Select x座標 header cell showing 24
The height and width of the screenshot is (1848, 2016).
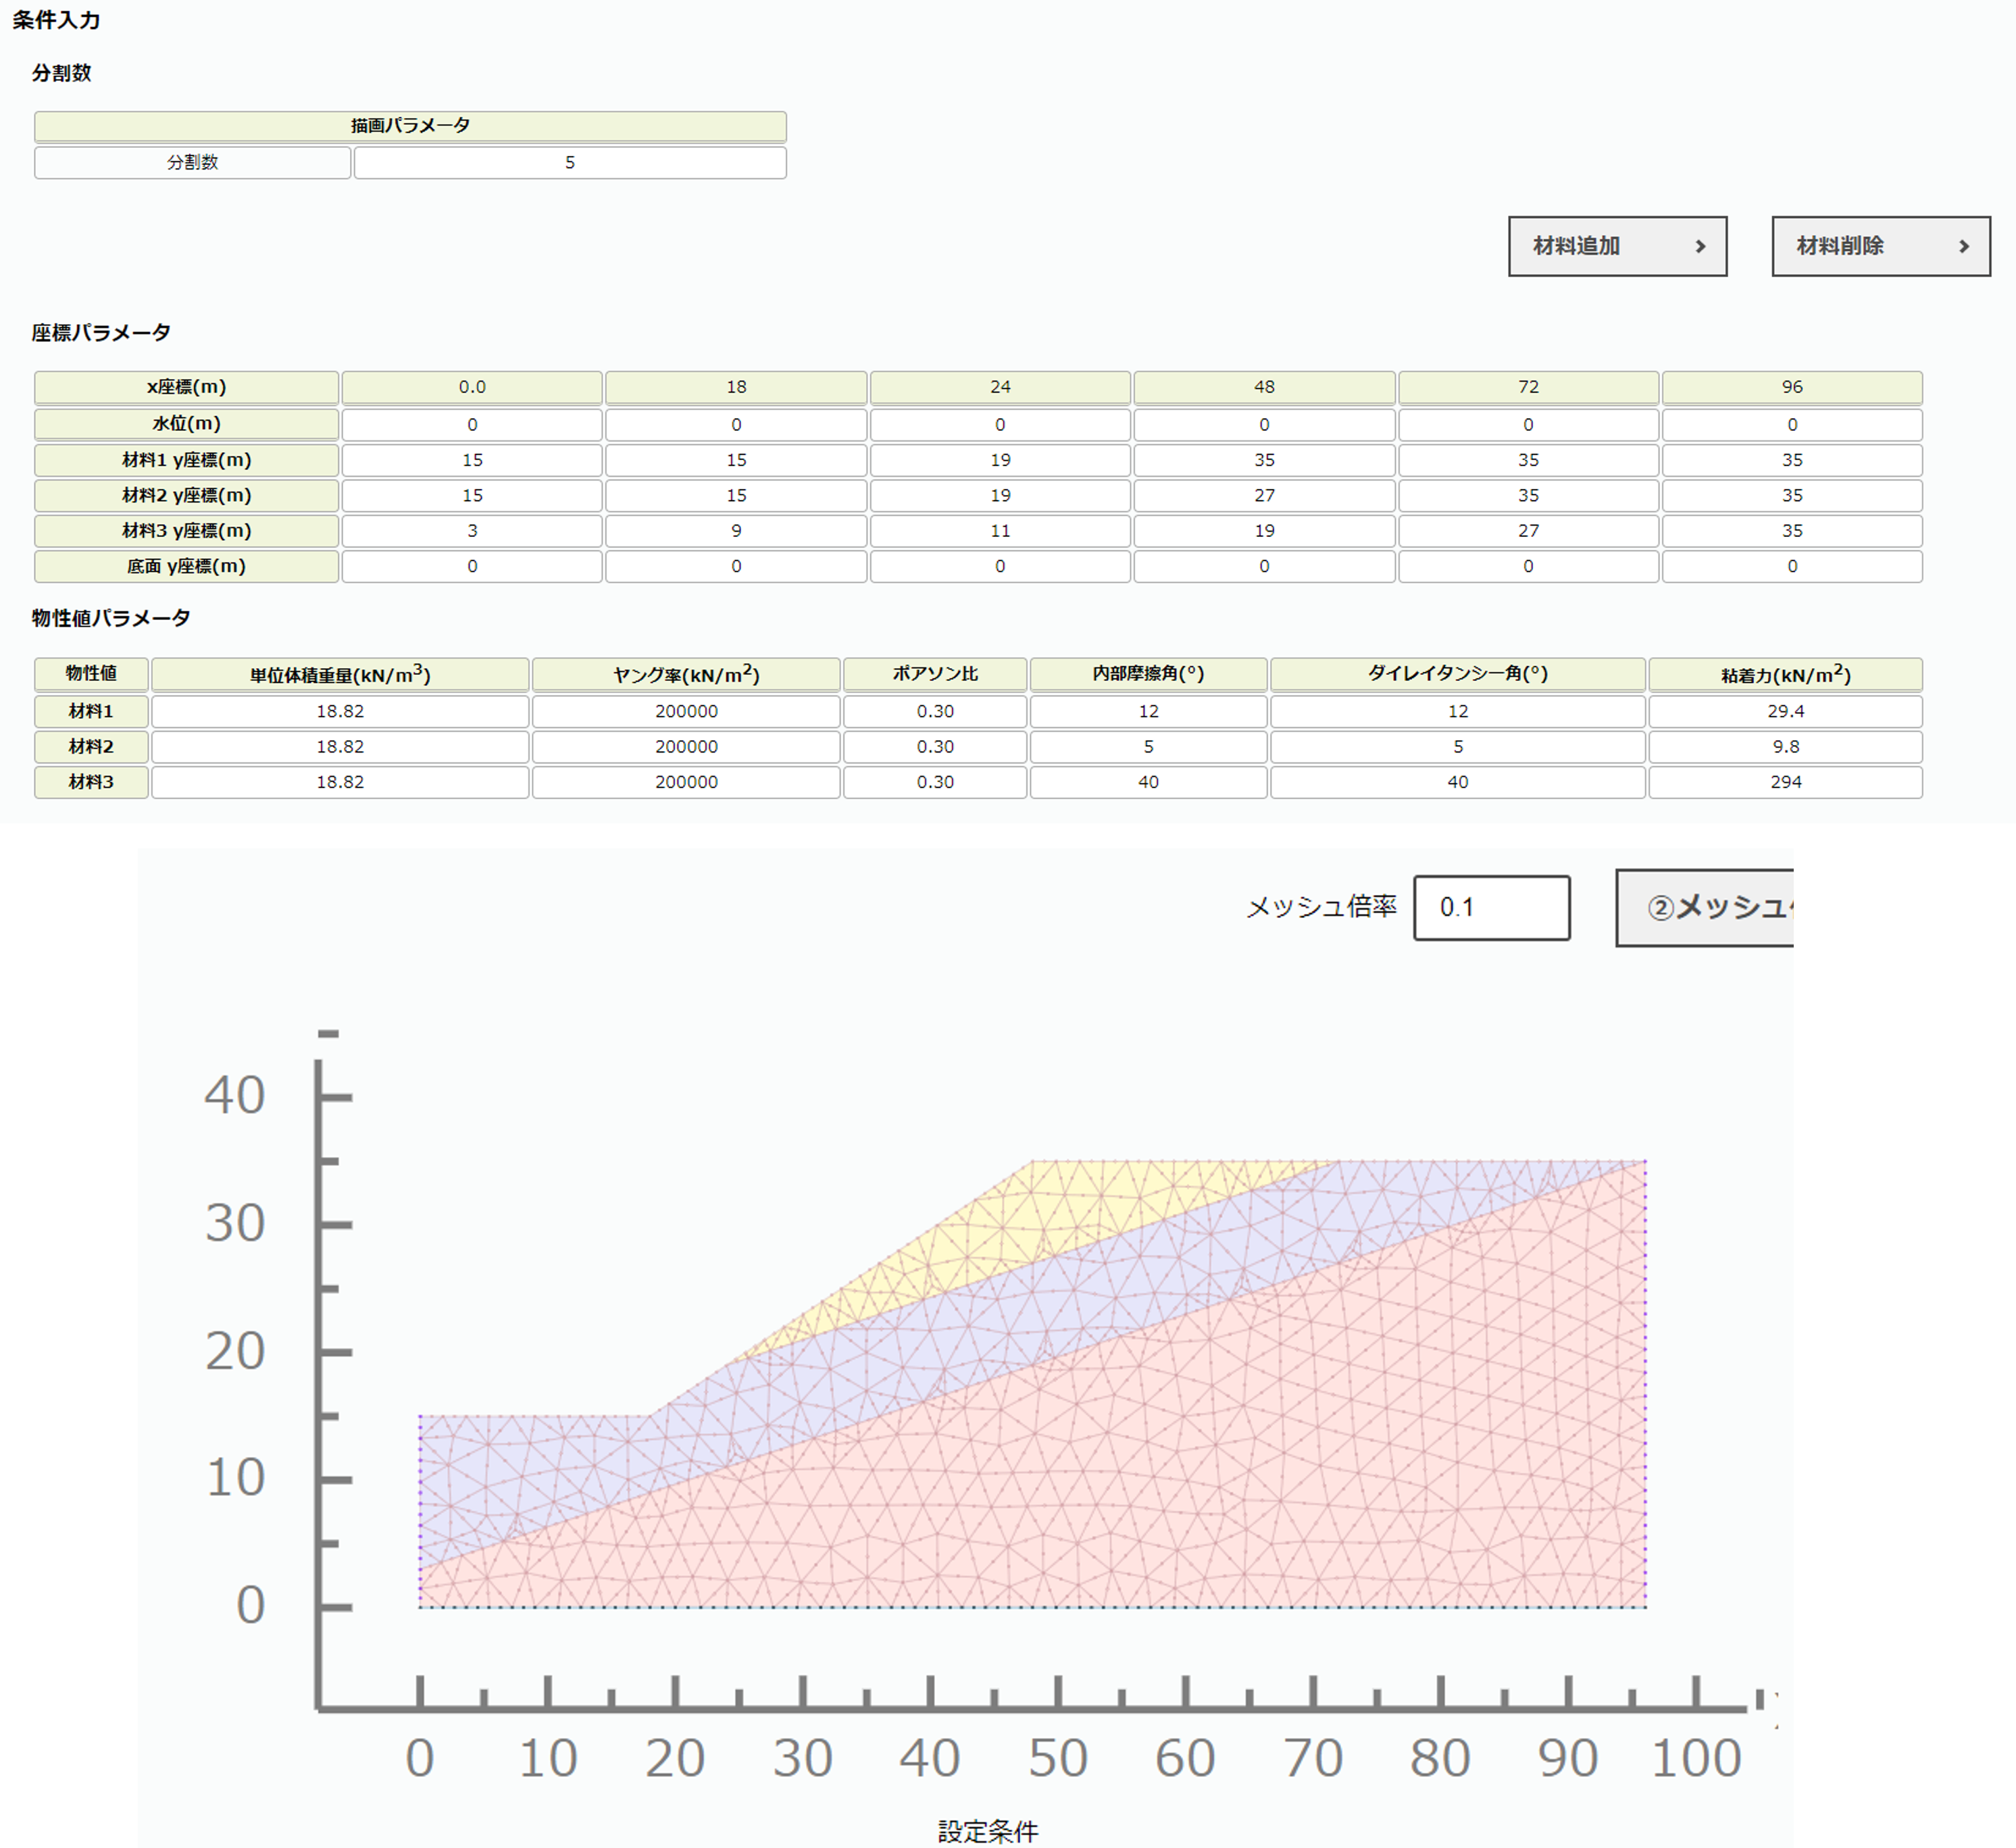click(1000, 387)
